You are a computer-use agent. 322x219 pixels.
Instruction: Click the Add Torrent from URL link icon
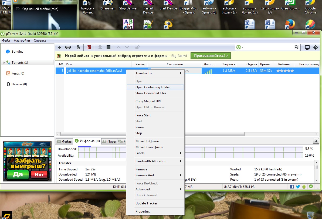(x=68, y=47)
